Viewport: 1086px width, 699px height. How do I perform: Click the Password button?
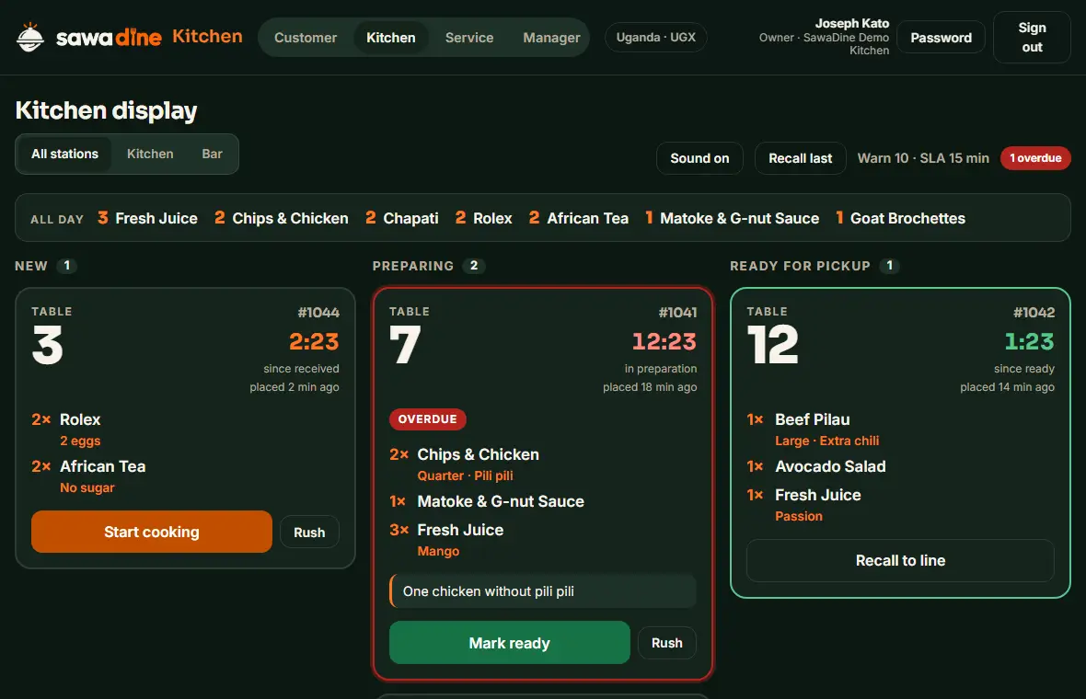click(941, 38)
